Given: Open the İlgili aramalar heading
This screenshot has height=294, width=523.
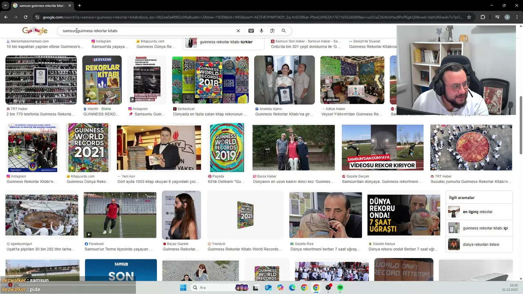Looking at the screenshot, I should point(462,198).
